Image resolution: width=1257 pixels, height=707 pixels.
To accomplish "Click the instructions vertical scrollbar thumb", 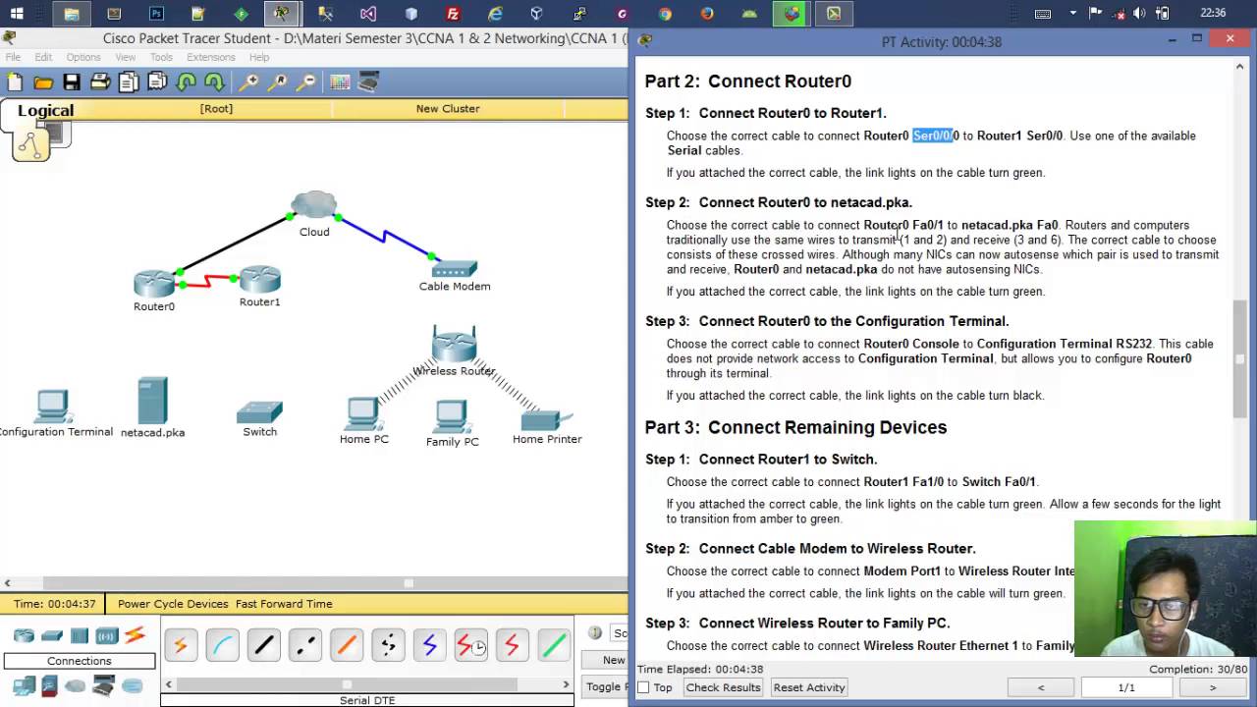I will (x=1240, y=357).
